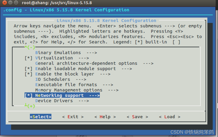
Task: Click the (+) scroll-down indicator
Action: pyautogui.click(x=30, y=106)
